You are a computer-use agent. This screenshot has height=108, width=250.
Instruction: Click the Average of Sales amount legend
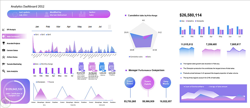[217, 87]
